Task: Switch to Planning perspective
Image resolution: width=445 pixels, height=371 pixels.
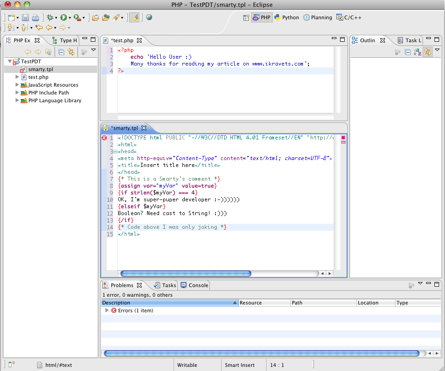Action: pos(318,17)
